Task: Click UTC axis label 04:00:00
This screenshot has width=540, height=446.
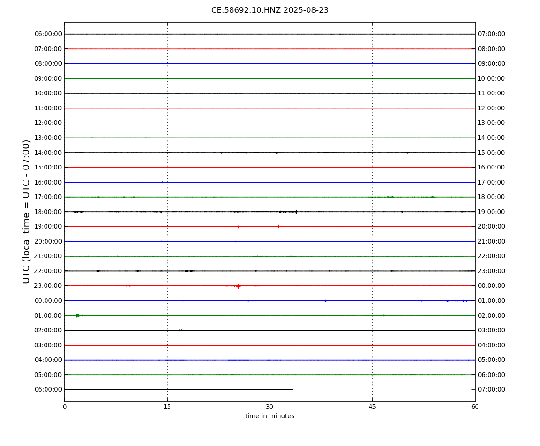Action: coord(48,360)
